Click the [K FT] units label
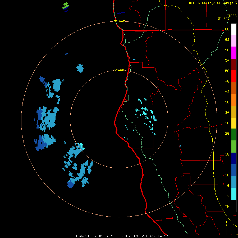 [223, 19]
